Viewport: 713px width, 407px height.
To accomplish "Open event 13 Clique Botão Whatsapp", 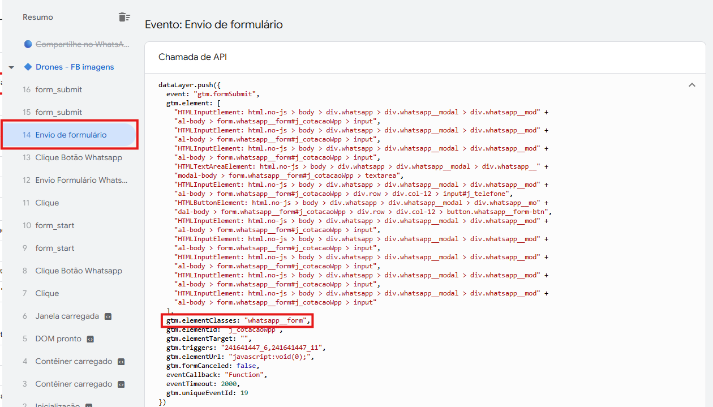I will coord(78,157).
